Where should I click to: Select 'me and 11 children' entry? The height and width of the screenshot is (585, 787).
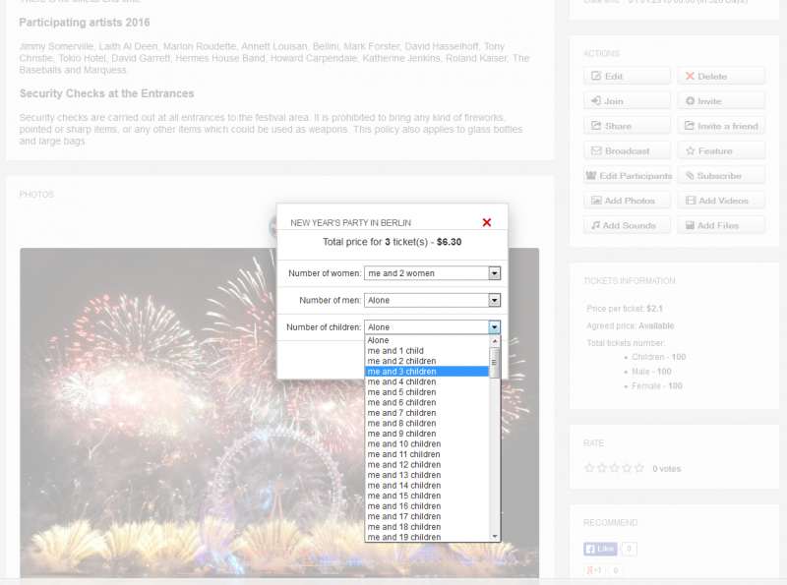click(427, 454)
